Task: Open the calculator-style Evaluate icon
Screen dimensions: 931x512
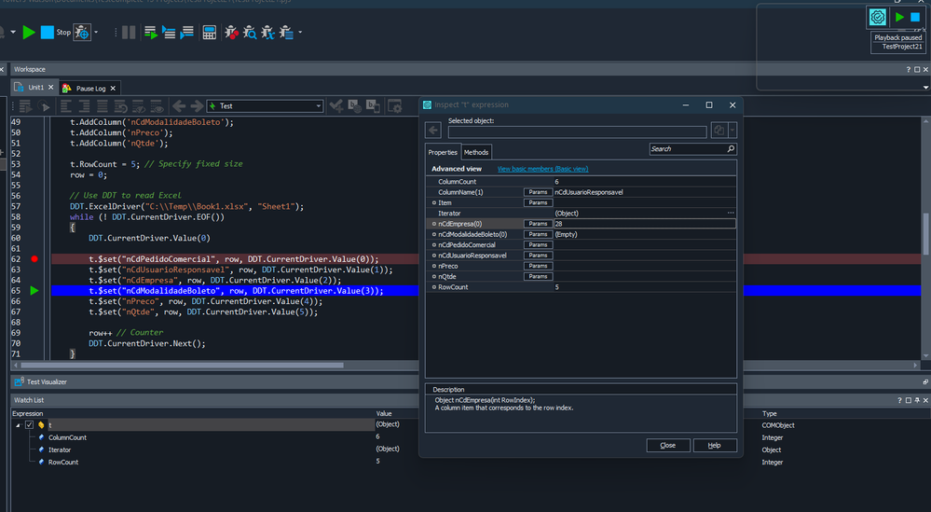Action: (210, 33)
